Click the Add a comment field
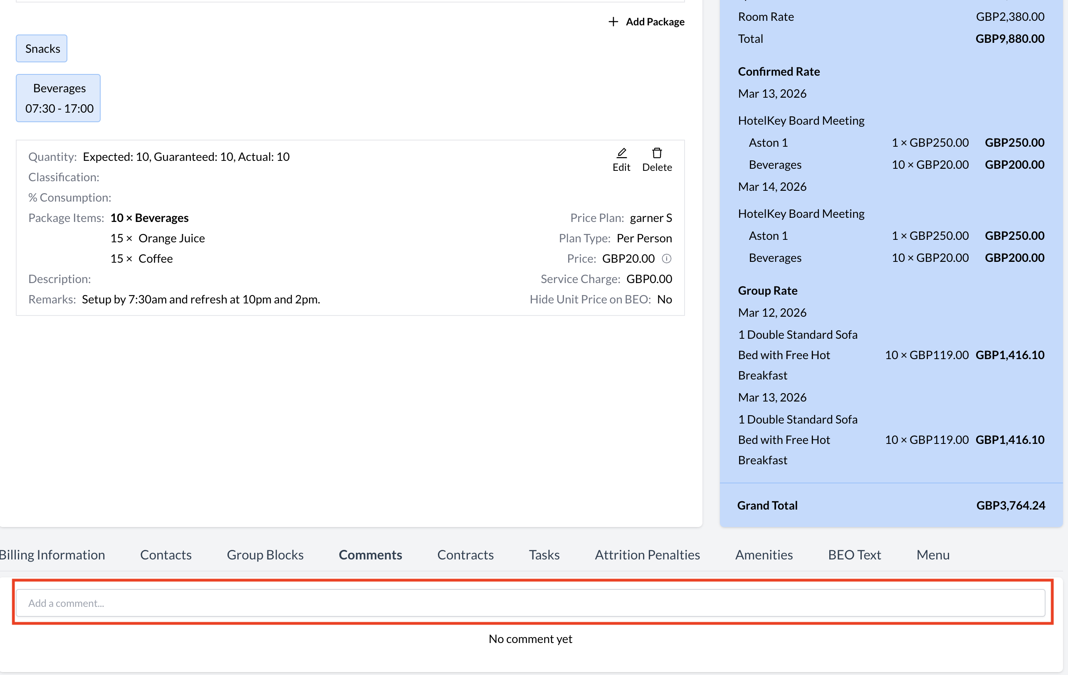 [x=530, y=603]
